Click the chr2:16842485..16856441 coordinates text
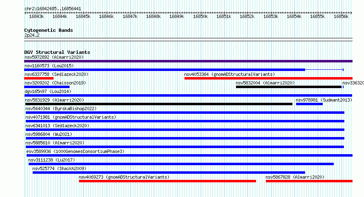This screenshot has height=197, width=364. [x=53, y=9]
